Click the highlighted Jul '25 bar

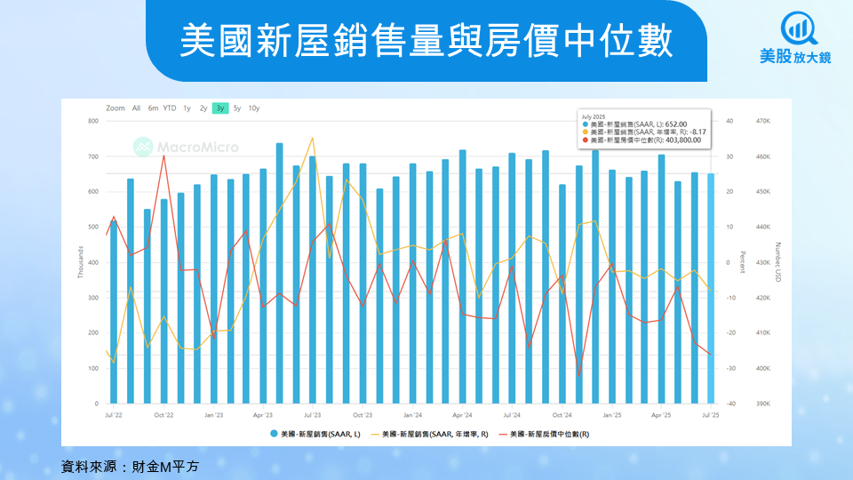tap(711, 288)
